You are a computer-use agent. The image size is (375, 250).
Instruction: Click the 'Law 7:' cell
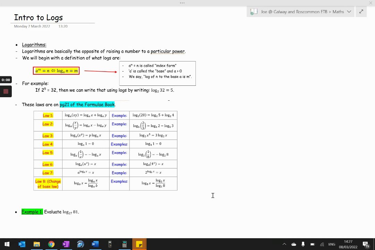48,173
